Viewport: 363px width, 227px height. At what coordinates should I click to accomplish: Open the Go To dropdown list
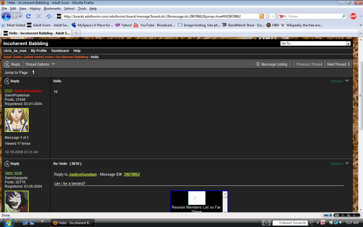pos(348,44)
